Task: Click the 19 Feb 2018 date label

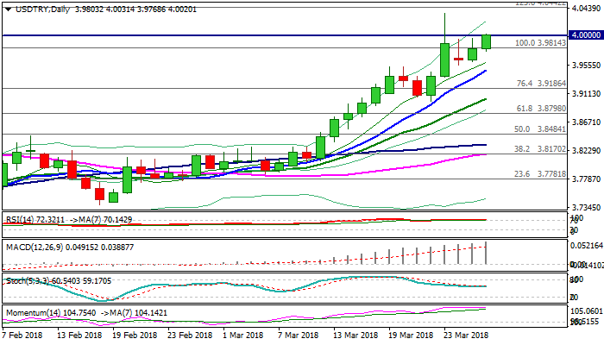Action: tap(135, 336)
